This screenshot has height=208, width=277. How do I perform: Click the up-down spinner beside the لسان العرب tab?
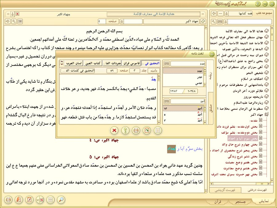(x=62, y=63)
